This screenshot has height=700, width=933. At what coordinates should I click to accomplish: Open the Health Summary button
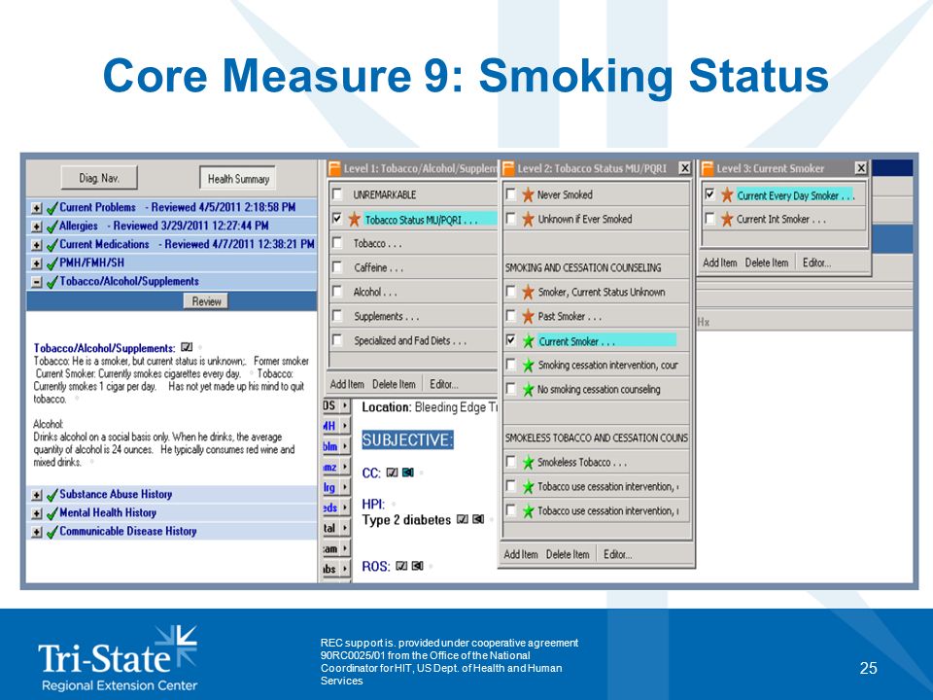point(238,179)
